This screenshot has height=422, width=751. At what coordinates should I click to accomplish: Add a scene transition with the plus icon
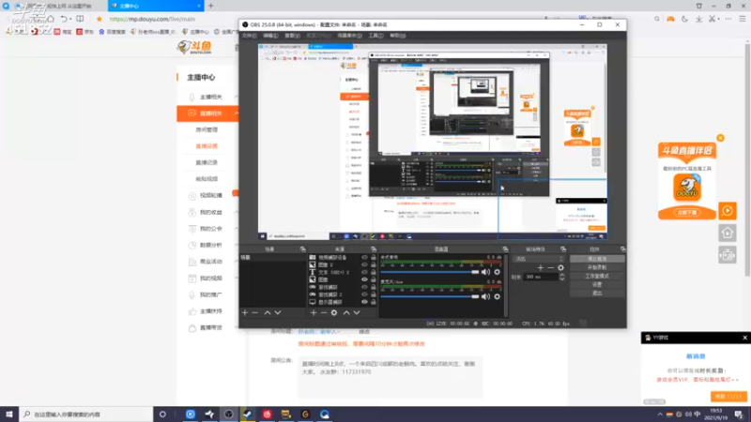(541, 268)
